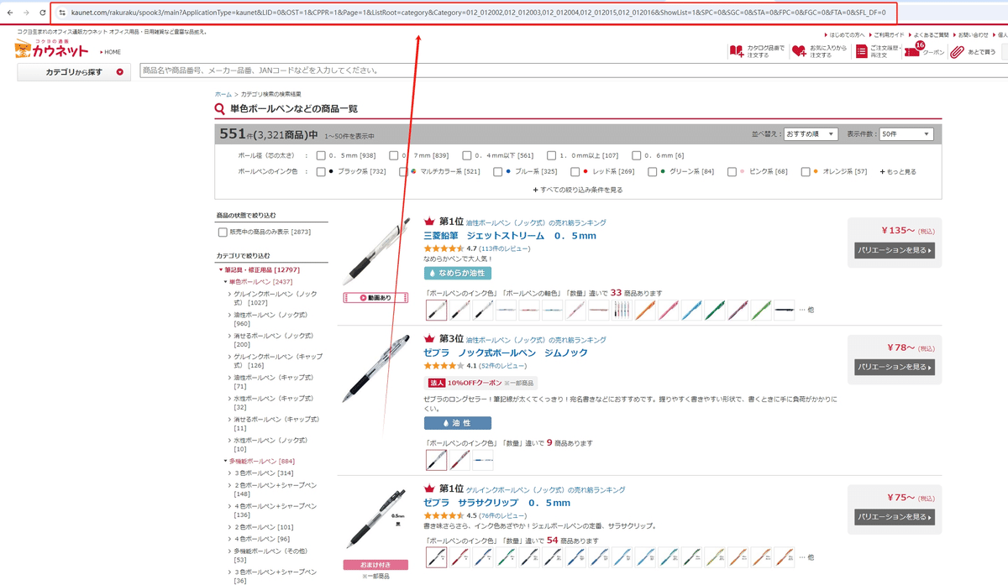Click the crown icon for サラサクリップ ranking
Screen dimensions: 1008x585
point(429,488)
